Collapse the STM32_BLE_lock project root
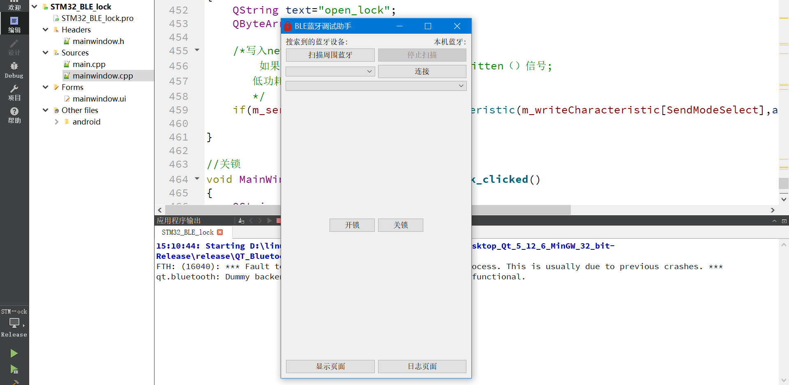The image size is (789, 385). [x=35, y=7]
